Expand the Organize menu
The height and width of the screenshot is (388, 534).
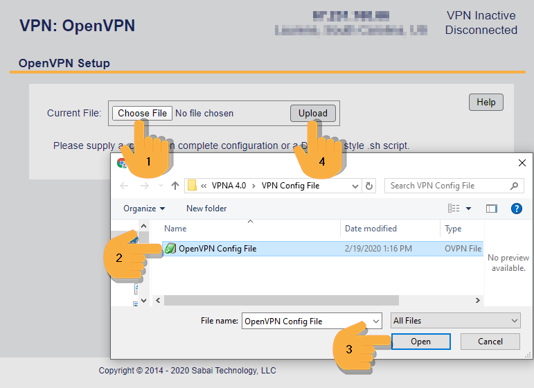144,209
